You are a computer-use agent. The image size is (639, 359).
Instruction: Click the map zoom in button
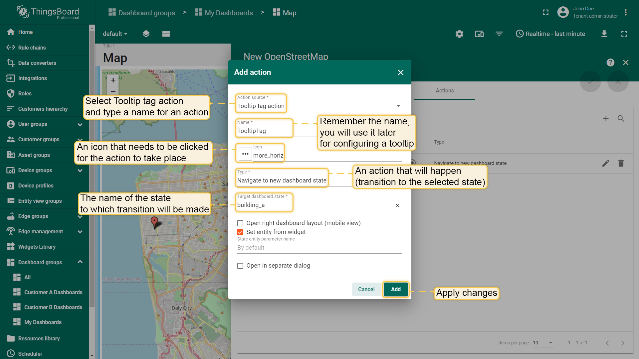pyautogui.click(x=113, y=80)
